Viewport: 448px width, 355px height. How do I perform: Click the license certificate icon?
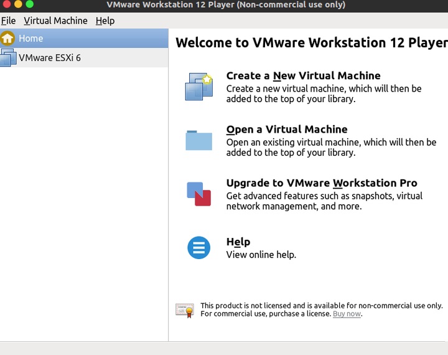tap(185, 310)
